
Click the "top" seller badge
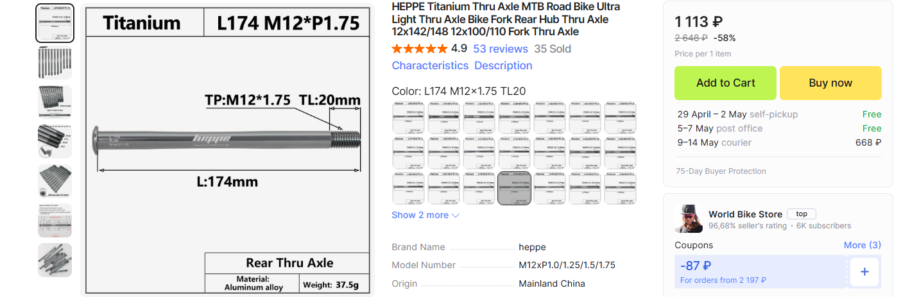(x=802, y=214)
